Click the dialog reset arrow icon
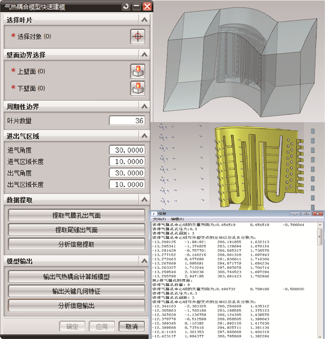Image resolution: width=325 pixels, height=339 pixels. click(126, 7)
